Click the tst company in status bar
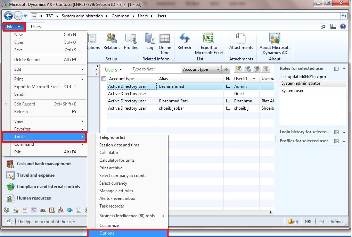Image resolution: width=352 pixels, height=237 pixels. coord(322,221)
